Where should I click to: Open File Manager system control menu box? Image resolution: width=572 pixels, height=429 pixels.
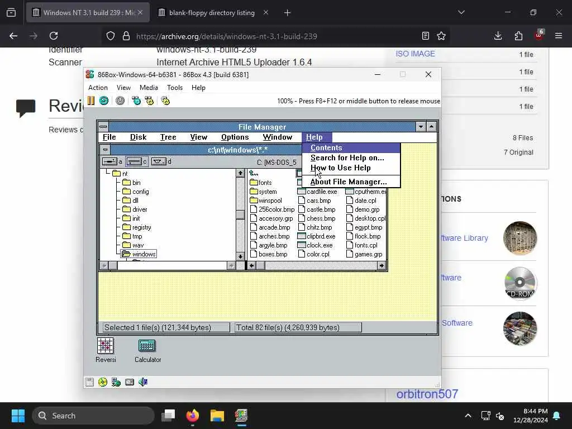click(x=103, y=127)
